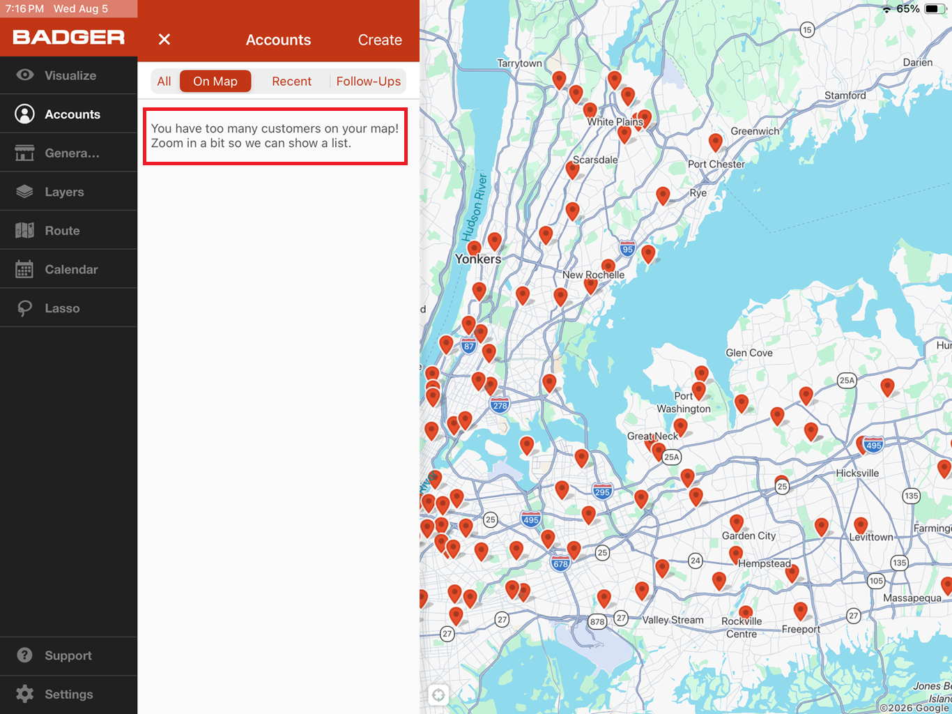Open the Visualize menu item
This screenshot has width=952, height=714.
tap(69, 75)
